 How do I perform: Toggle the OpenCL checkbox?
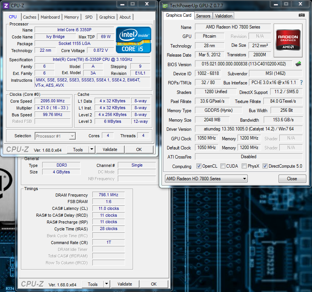click(199, 166)
